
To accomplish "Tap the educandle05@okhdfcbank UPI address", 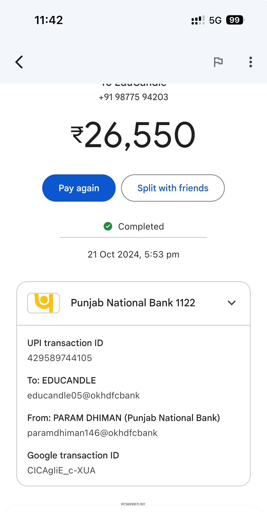I will 84,396.
